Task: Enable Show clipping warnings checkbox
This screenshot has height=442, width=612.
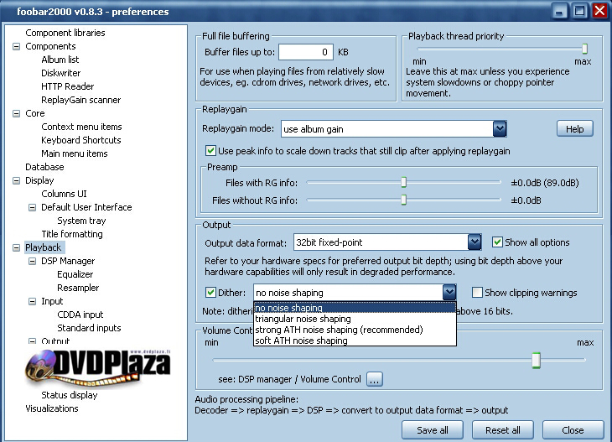Action: pos(477,293)
